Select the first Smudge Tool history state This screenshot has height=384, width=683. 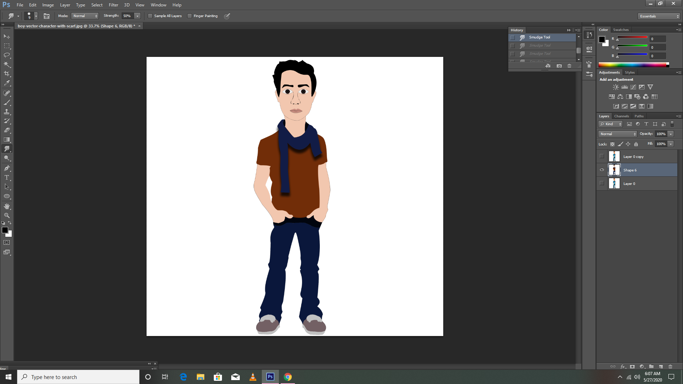(542, 37)
